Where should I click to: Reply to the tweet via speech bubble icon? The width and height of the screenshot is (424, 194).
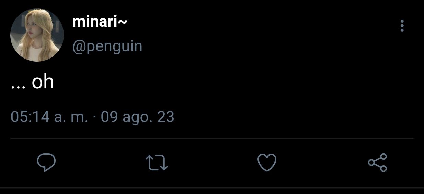click(46, 163)
